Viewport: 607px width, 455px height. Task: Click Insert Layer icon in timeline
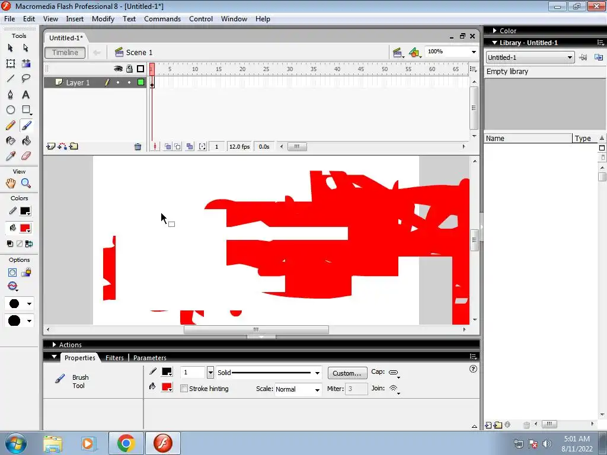[x=51, y=146]
